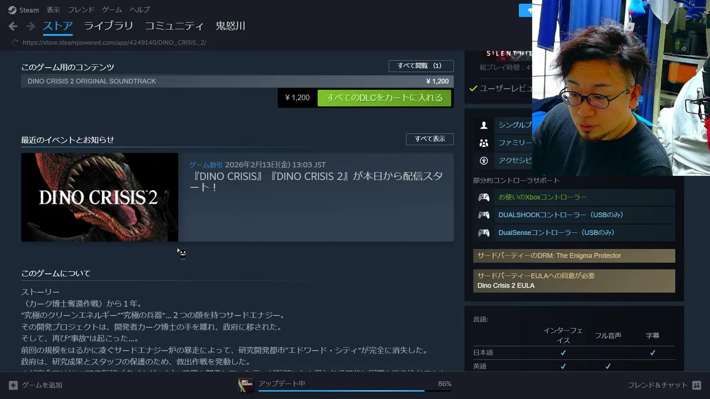Open the 鬼怒川 profile tab

click(x=231, y=26)
